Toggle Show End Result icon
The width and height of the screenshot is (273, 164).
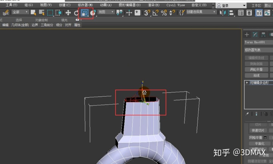(256, 114)
